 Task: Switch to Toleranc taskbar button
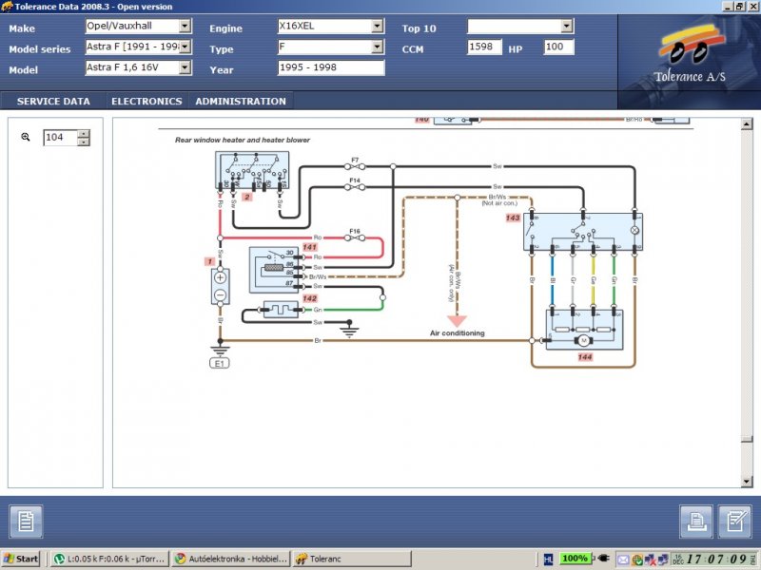click(x=352, y=559)
